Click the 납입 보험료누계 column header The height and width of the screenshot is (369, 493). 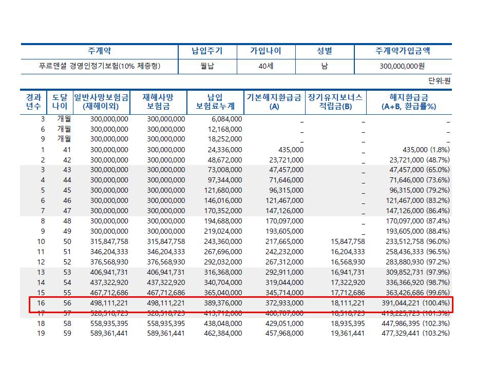point(215,101)
